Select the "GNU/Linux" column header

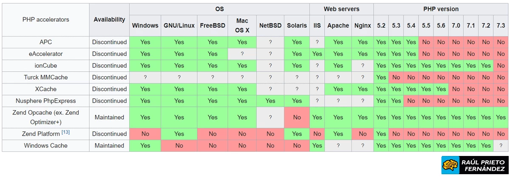click(179, 25)
